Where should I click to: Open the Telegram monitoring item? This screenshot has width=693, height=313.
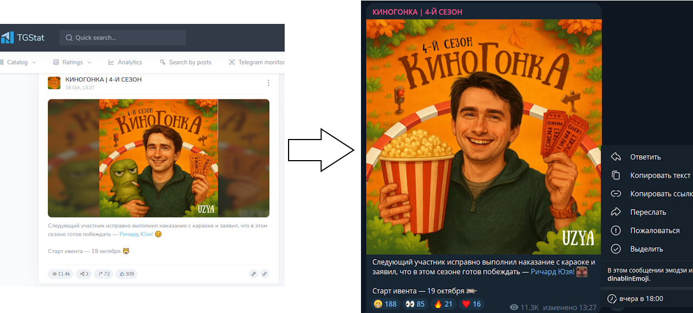(257, 62)
